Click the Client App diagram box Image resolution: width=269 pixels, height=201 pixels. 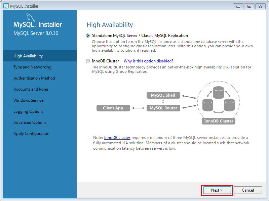[x=113, y=108]
